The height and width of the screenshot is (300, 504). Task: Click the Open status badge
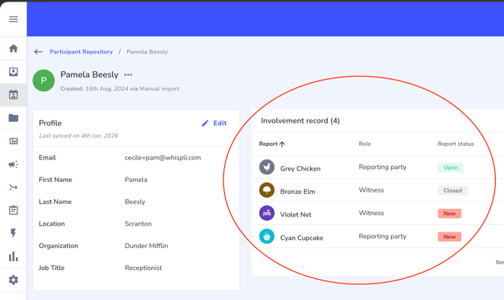coord(451,168)
